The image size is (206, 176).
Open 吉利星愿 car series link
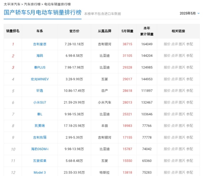(x=40, y=44)
